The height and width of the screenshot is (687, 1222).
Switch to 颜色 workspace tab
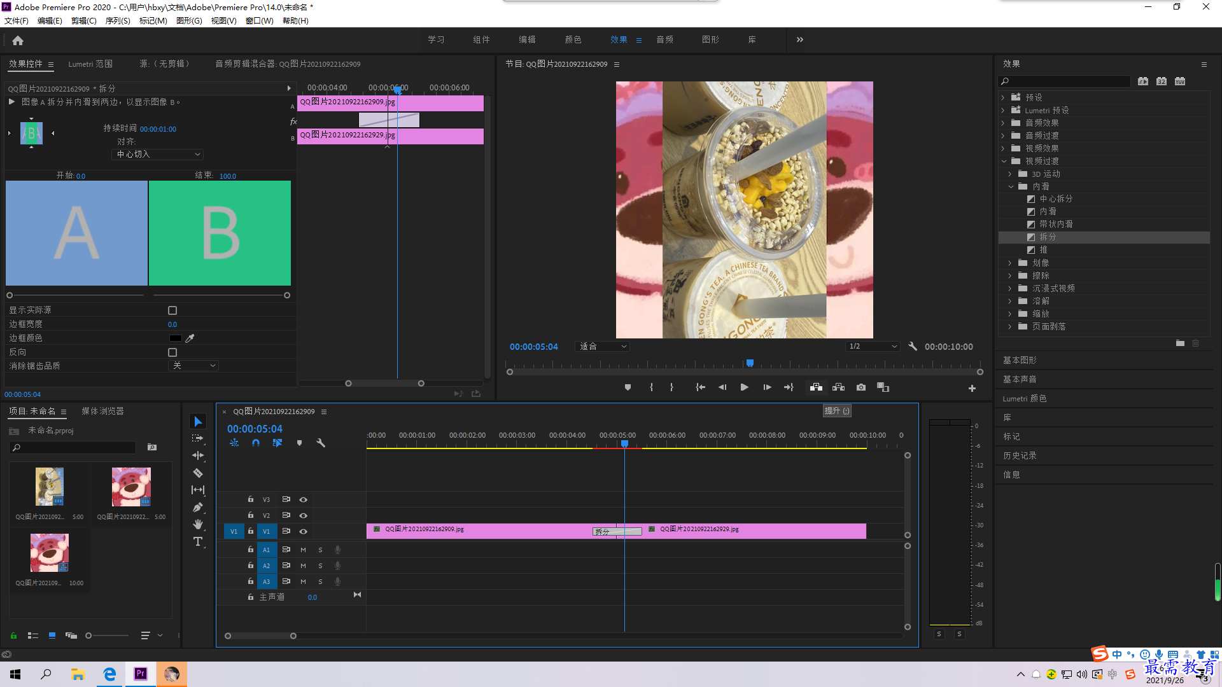[573, 39]
